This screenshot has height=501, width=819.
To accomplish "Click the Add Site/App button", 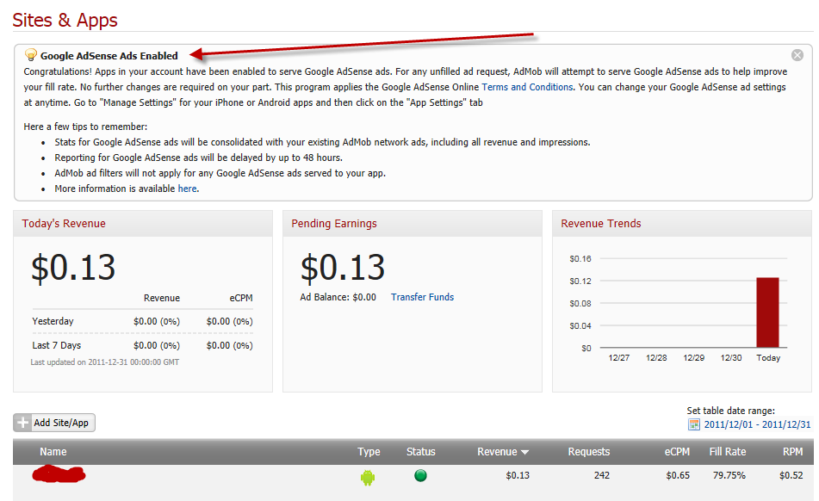I will click(54, 423).
